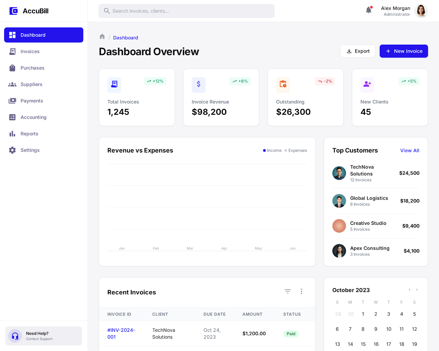The width and height of the screenshot is (439, 351).
Task: Toggle the Income legend series
Action: 272,151
